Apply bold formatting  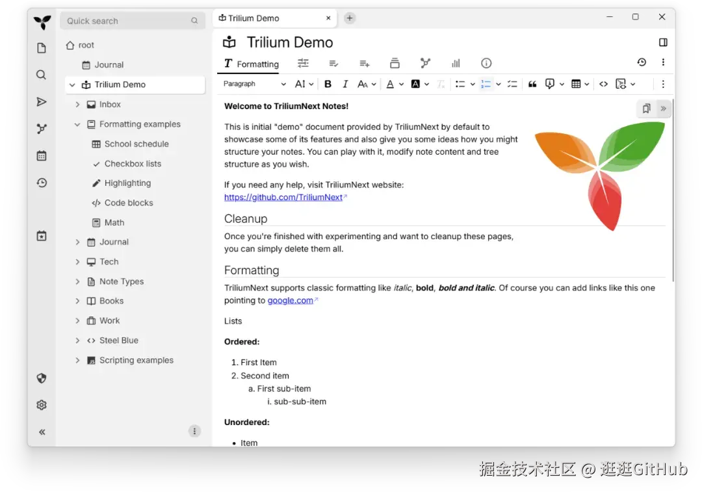pos(328,84)
